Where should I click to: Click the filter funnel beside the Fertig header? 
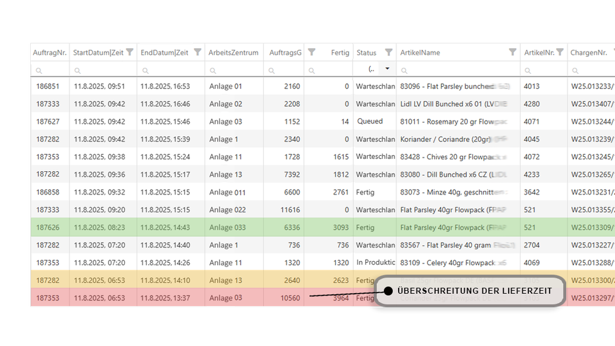(x=312, y=52)
